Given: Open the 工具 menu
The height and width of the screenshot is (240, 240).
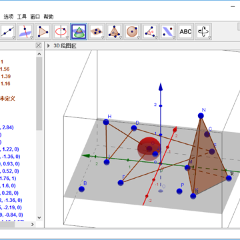Looking at the screenshot, I should tap(22, 17).
